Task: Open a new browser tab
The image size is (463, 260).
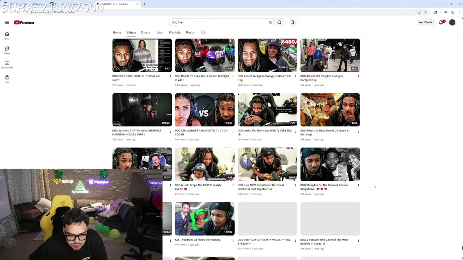Action: pyautogui.click(x=144, y=4)
